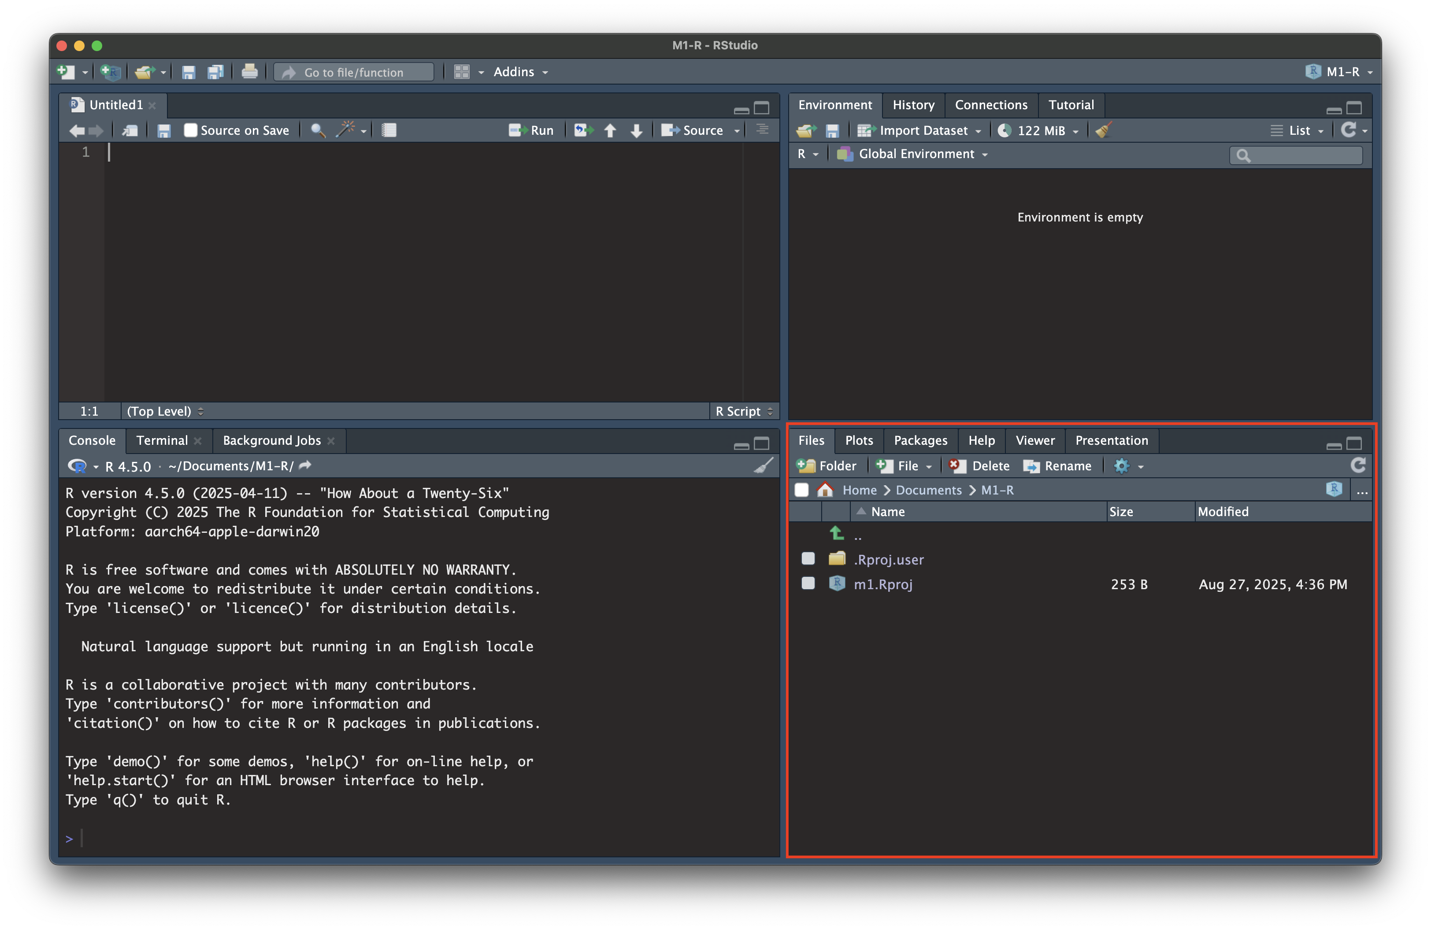Open the m1.Rproj file link
Screen dimensions: 1431x930
(x=882, y=584)
